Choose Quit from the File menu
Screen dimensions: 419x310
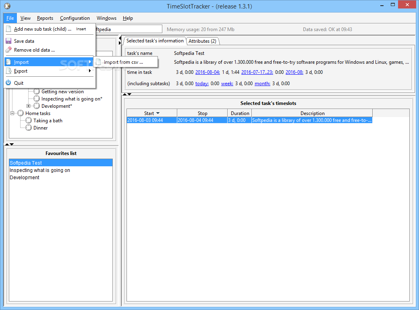50,83
